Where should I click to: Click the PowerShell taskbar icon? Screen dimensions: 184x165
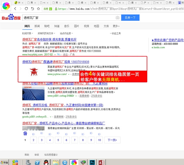click(38, 163)
